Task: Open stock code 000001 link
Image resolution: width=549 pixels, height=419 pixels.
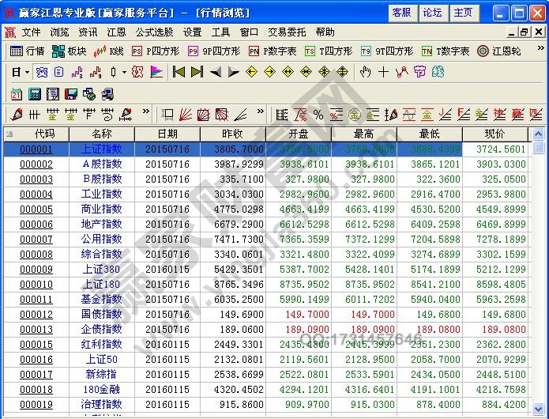Action: coord(36,149)
